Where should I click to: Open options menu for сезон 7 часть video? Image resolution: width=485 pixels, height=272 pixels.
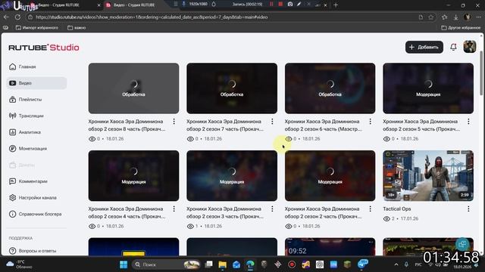272,122
